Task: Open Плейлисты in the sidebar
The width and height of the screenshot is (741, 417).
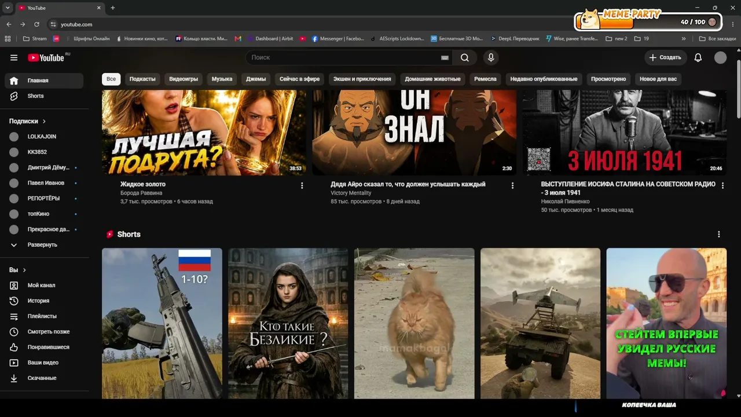Action: tap(44, 316)
